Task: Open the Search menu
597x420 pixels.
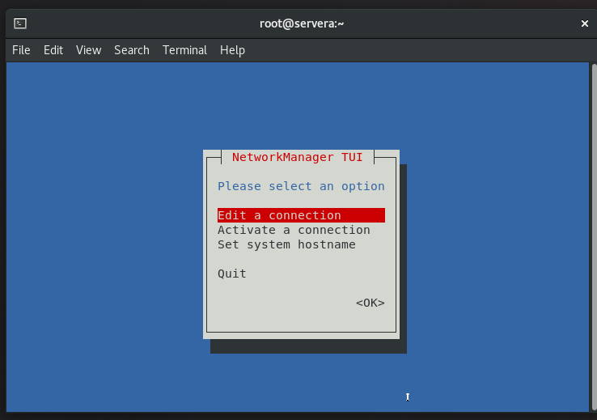Action: point(132,50)
